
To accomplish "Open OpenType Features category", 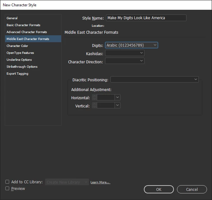I will click(33, 53).
